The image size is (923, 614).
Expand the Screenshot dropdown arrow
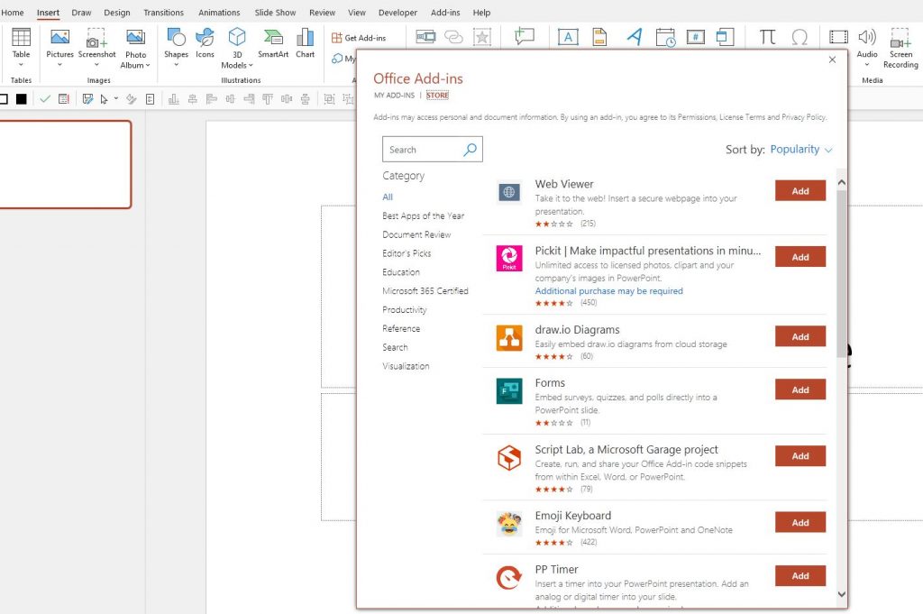pyautogui.click(x=96, y=65)
